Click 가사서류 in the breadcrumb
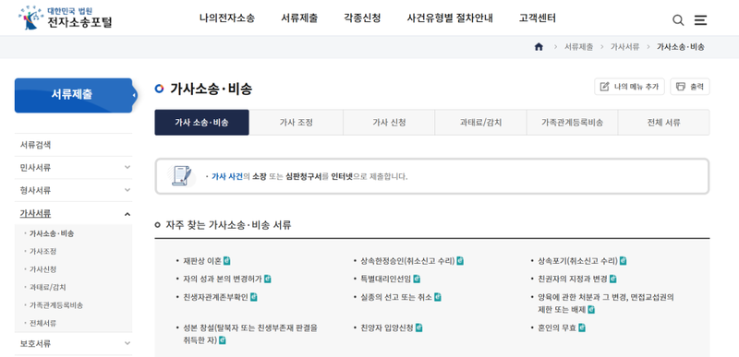 (x=625, y=46)
